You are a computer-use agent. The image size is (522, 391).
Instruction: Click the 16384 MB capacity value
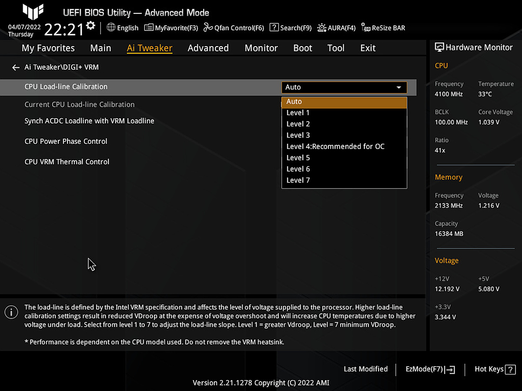[449, 234]
